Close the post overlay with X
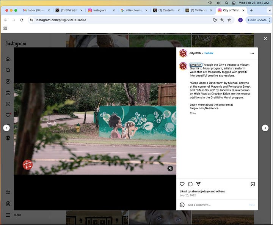The width and height of the screenshot is (273, 225). click(x=265, y=39)
